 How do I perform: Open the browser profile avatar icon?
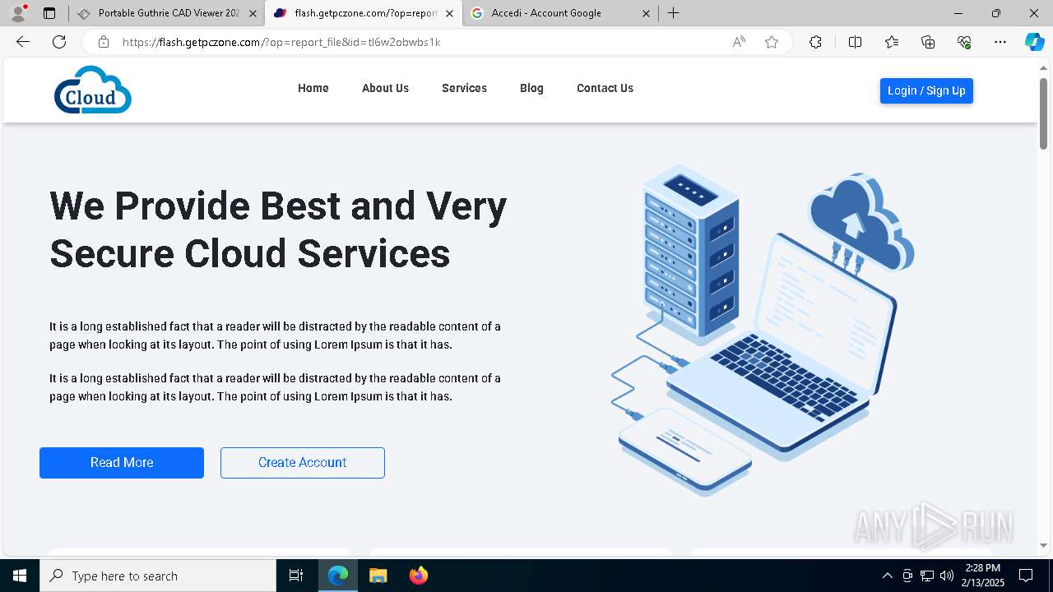click(x=18, y=13)
